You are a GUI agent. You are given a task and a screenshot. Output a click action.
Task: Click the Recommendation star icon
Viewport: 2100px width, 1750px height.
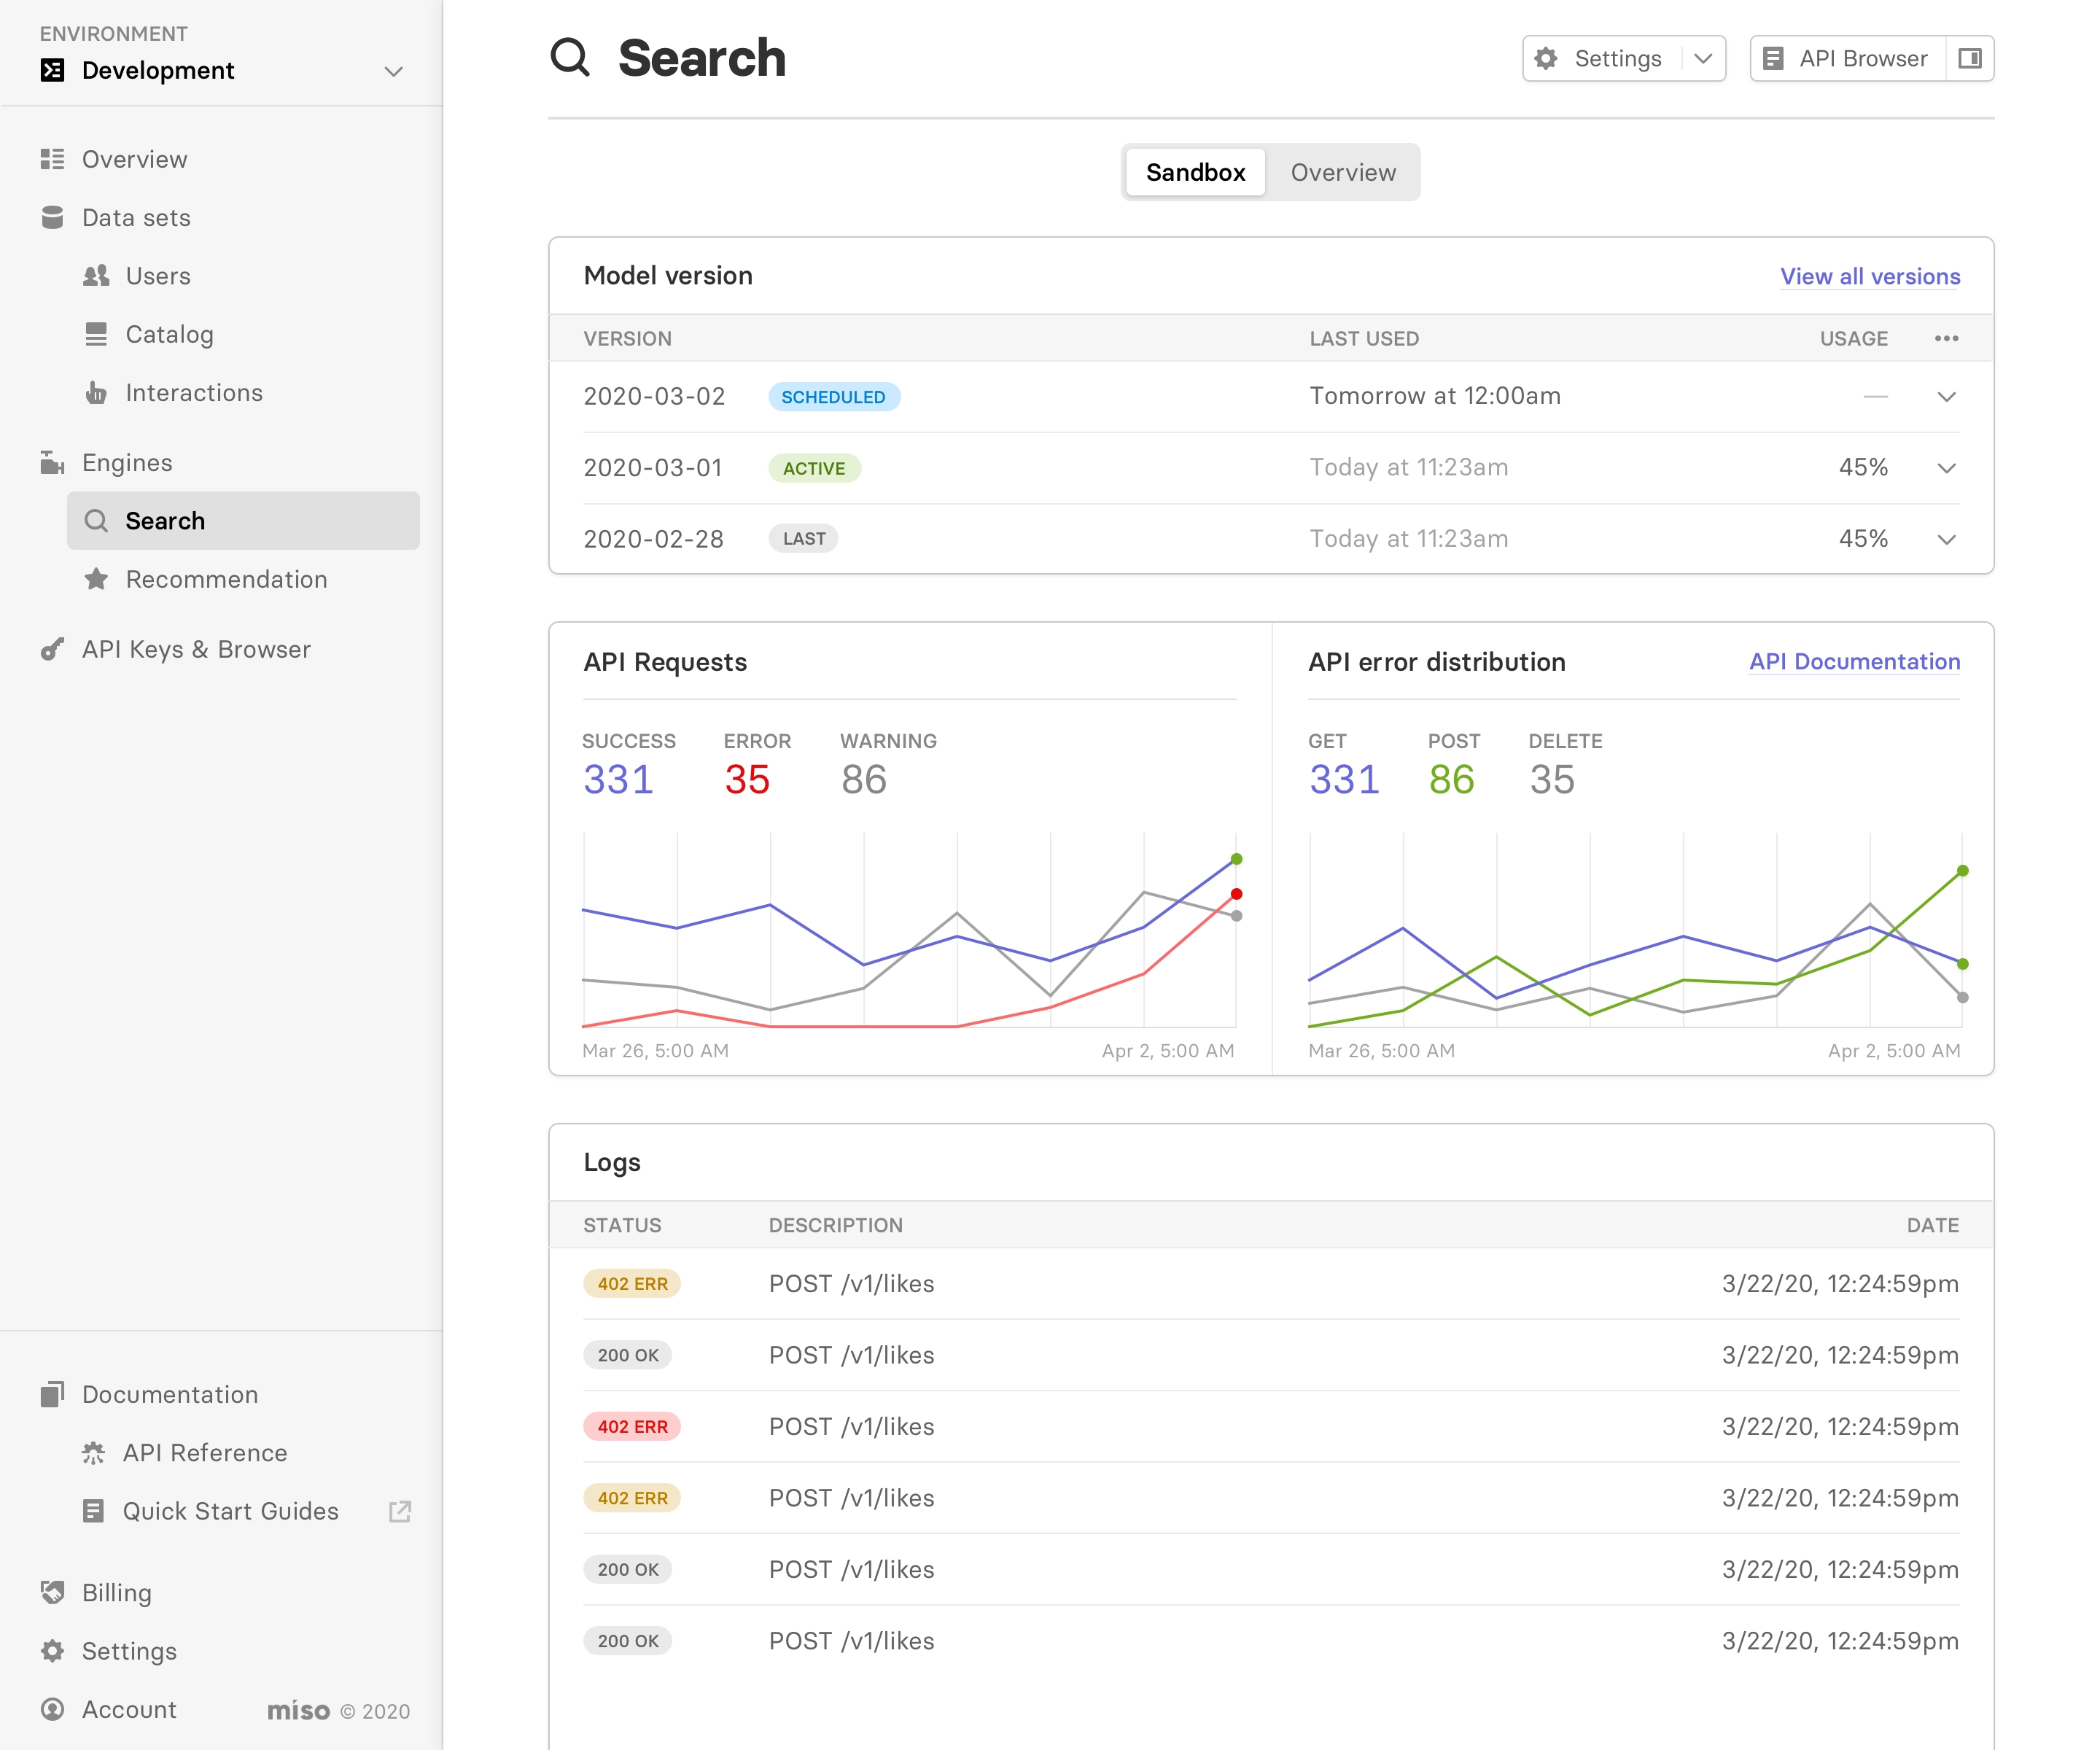96,579
